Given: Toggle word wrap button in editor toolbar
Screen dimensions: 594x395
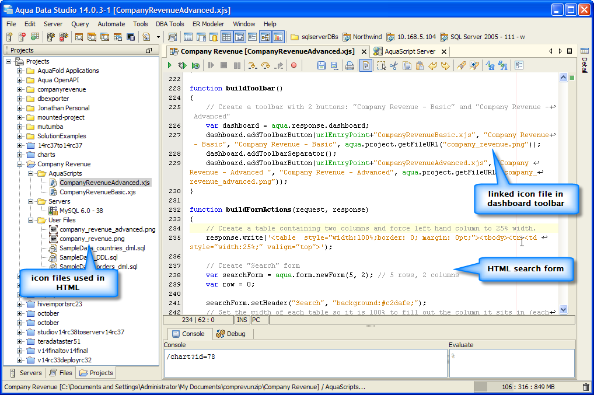Looking at the screenshot, I should [366, 65].
